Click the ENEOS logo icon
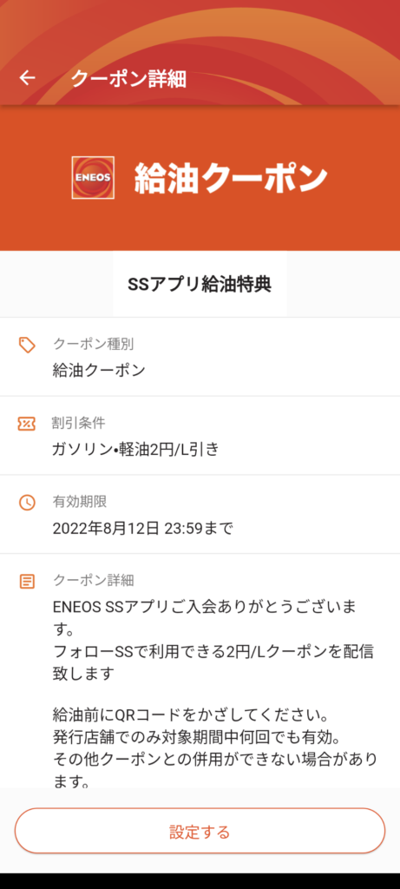The width and height of the screenshot is (400, 889). 93,177
